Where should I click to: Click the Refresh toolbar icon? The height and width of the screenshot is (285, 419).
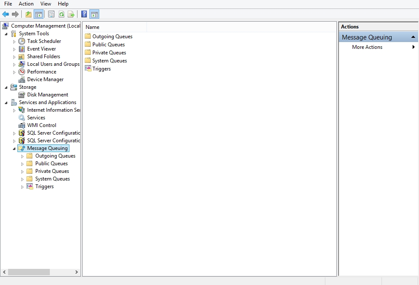click(x=61, y=14)
